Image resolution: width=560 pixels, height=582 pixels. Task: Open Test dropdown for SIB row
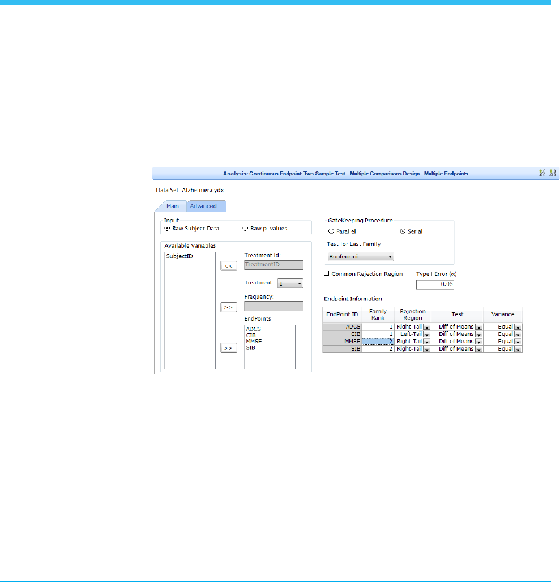[x=478, y=350]
